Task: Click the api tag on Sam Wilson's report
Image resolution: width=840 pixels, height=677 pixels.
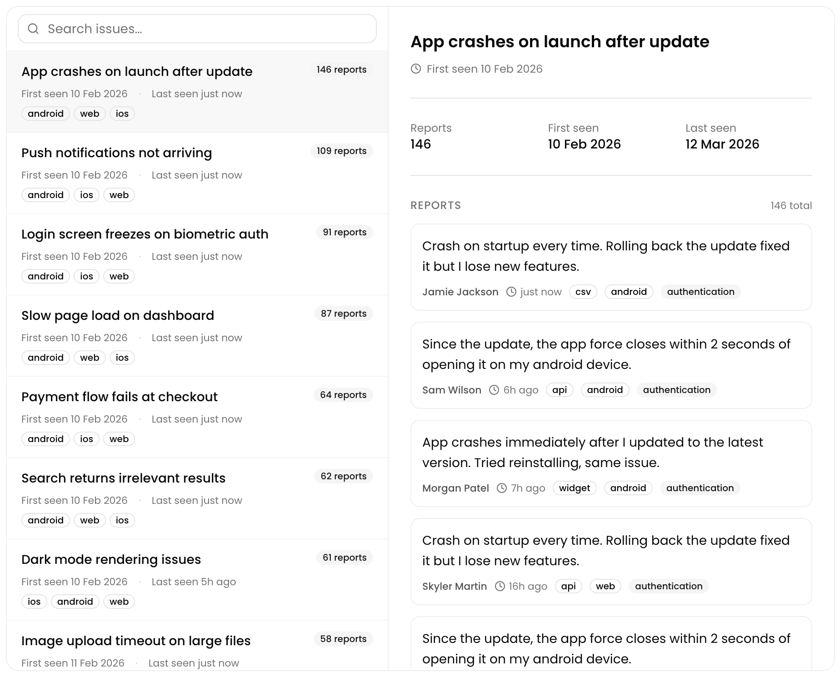Action: (559, 390)
